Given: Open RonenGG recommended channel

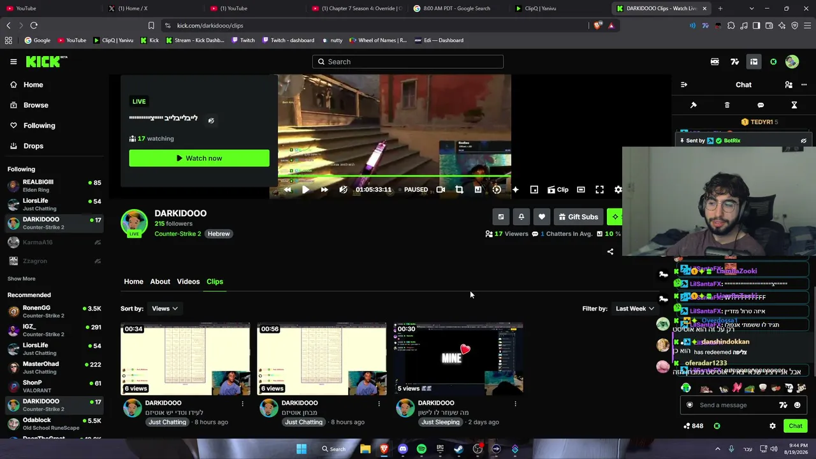Looking at the screenshot, I should (x=54, y=312).
